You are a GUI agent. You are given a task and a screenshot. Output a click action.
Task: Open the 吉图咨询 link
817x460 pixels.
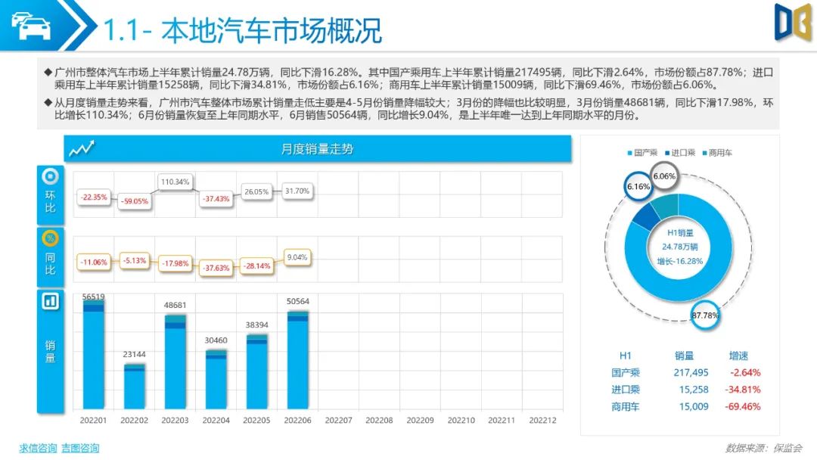tap(80, 448)
